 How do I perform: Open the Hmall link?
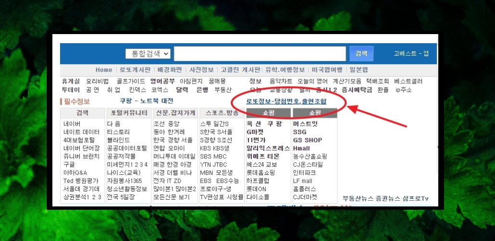(x=301, y=148)
